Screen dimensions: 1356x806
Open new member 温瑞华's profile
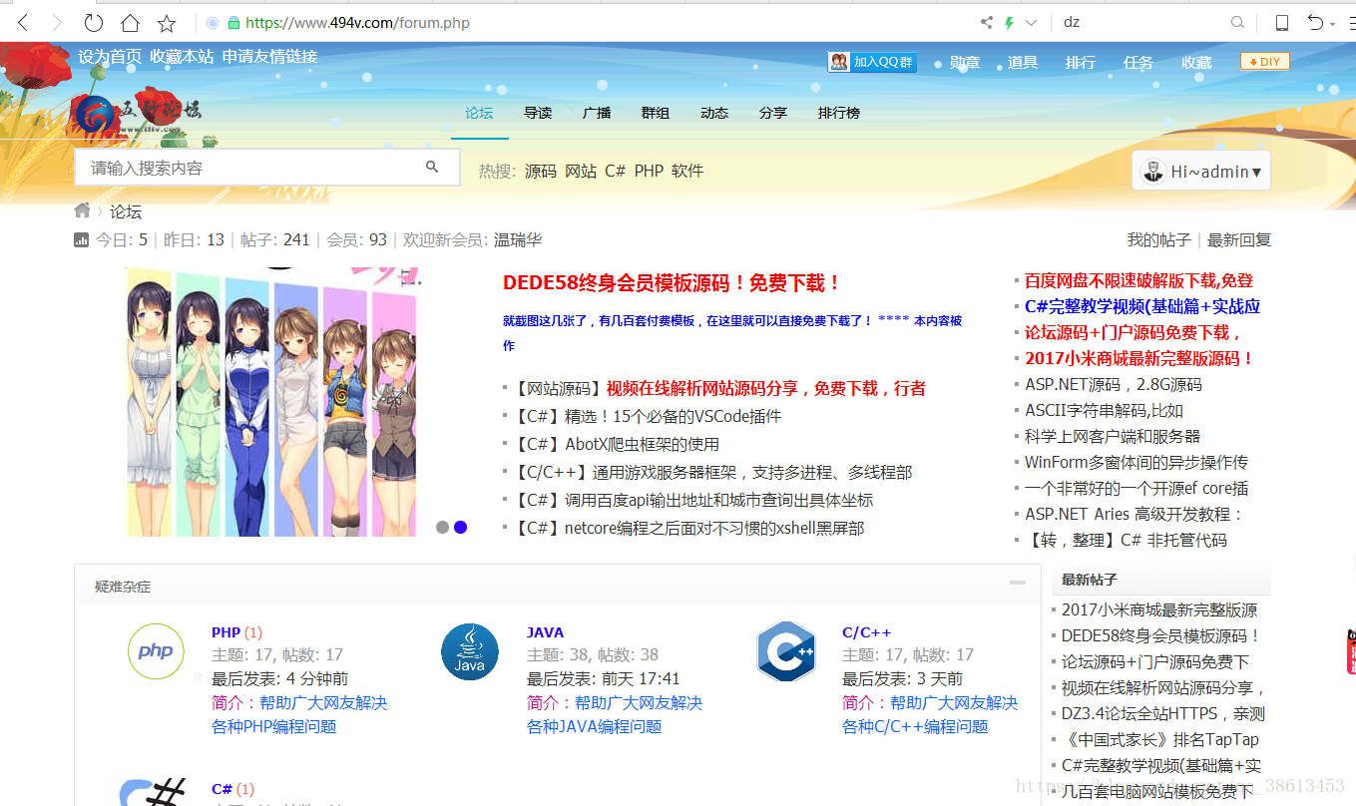coord(519,239)
